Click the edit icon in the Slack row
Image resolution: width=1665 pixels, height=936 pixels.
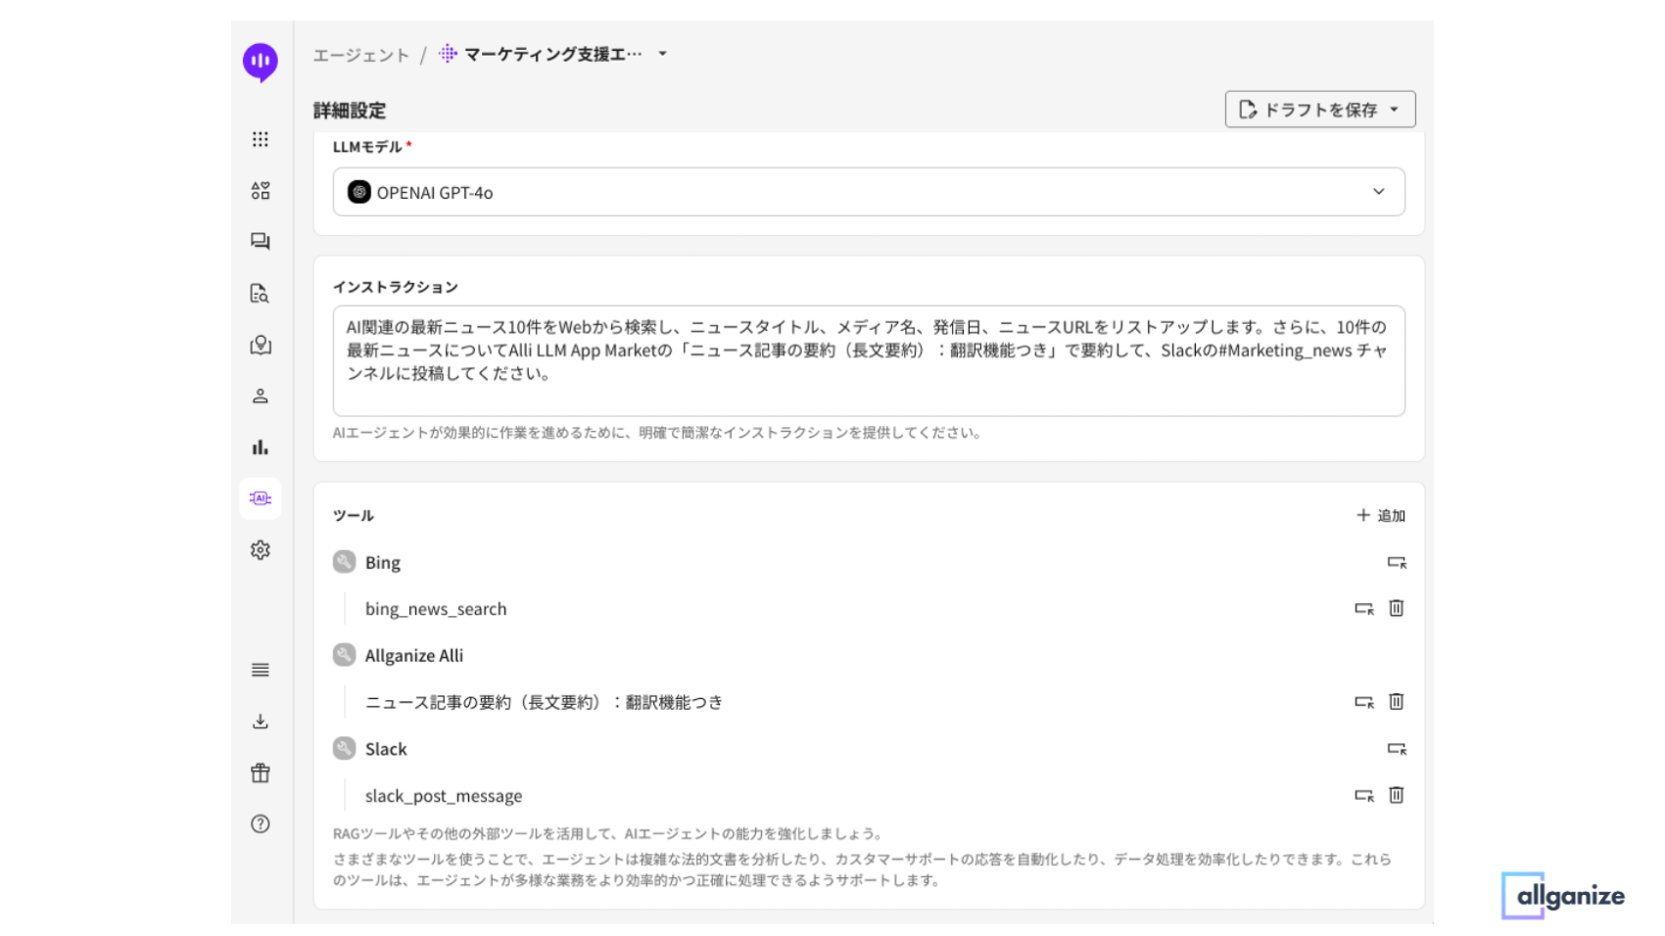(x=1397, y=748)
